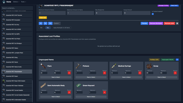Click the Scientist NPC Tunnel Dweller icon
The image size is (183, 103).
(x=4, y=90)
